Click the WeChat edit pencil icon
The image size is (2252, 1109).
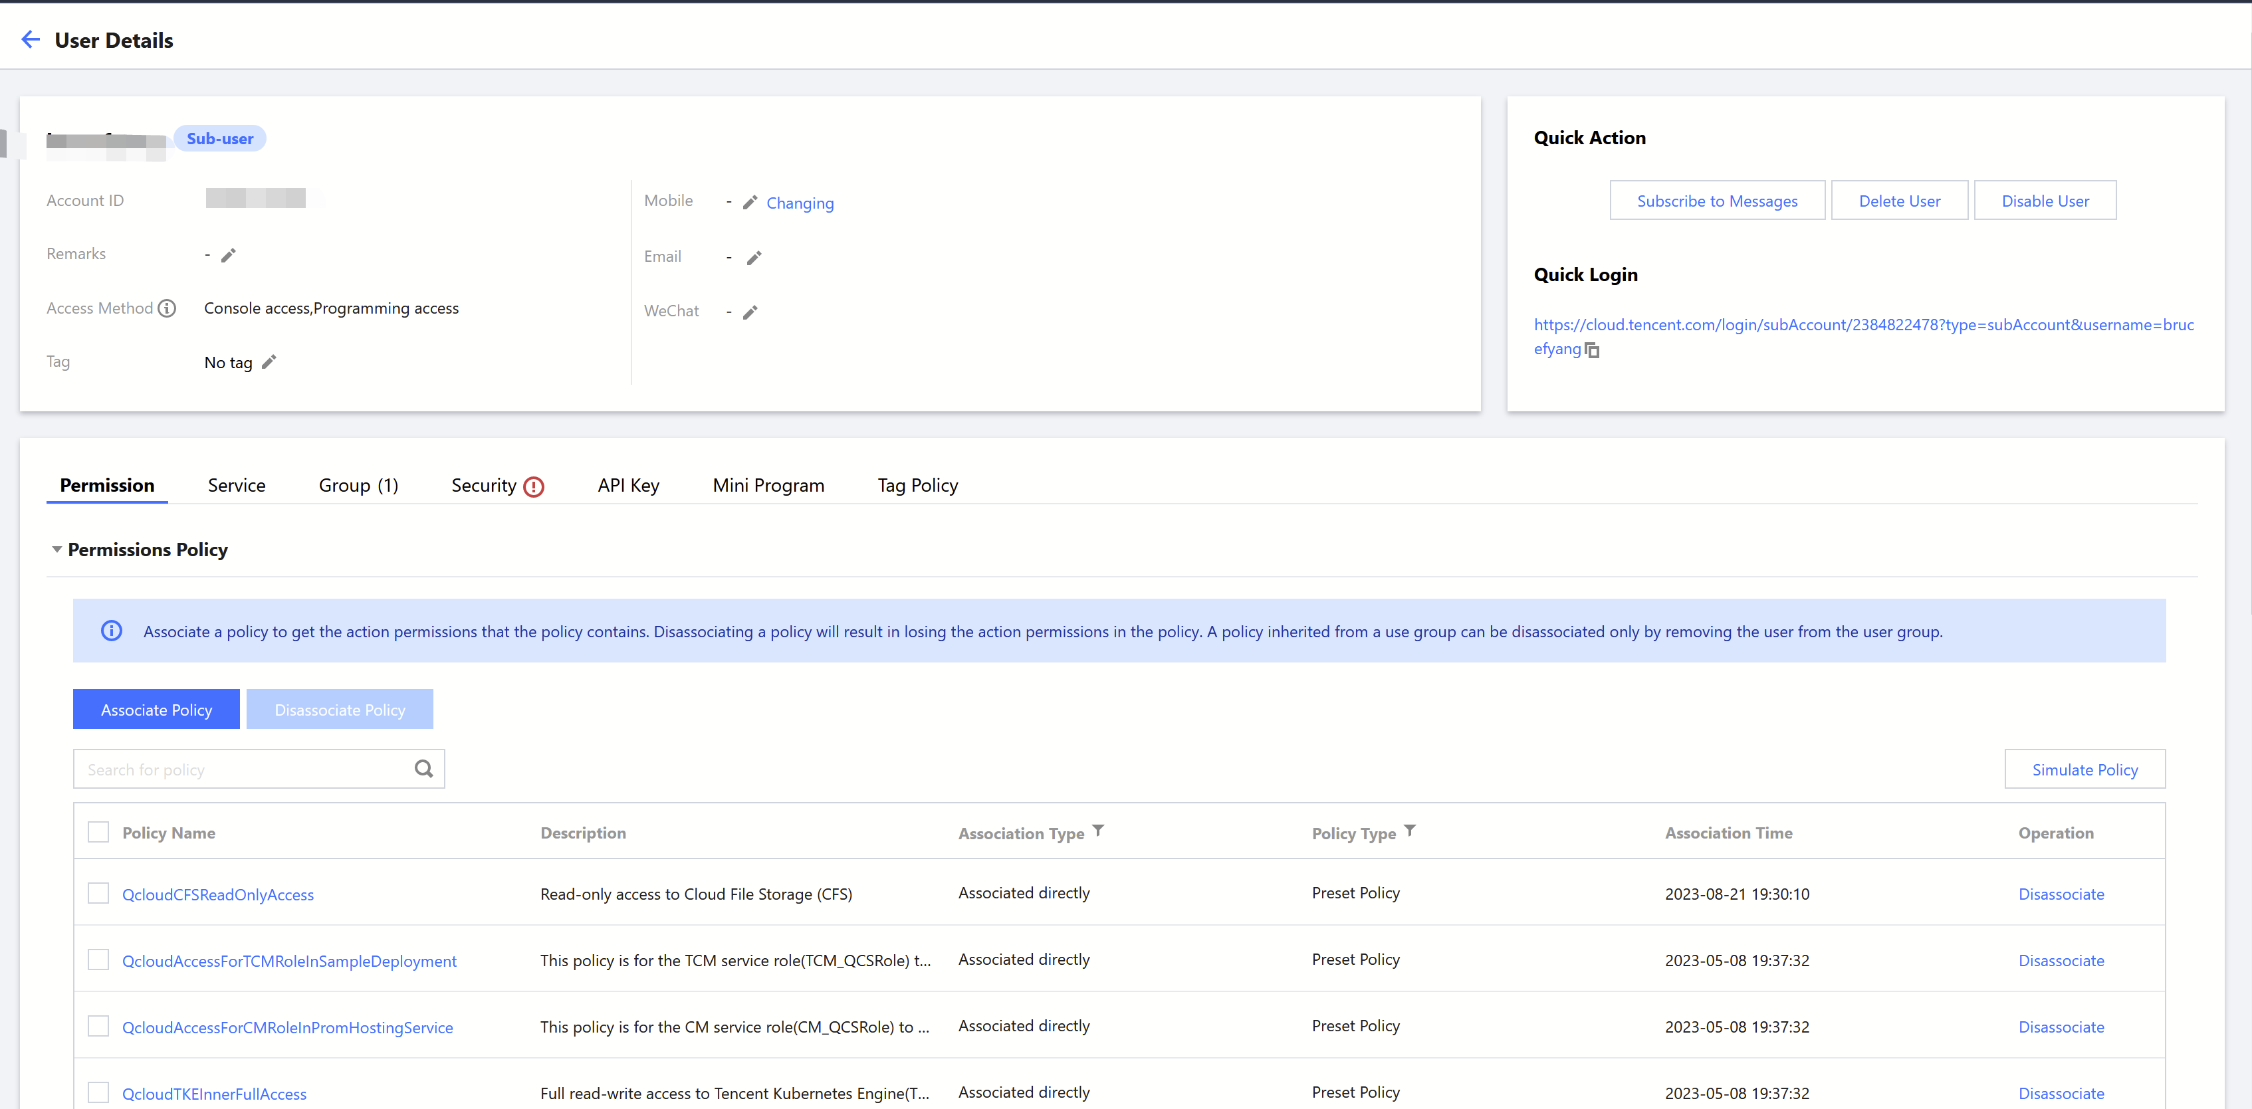click(x=750, y=312)
